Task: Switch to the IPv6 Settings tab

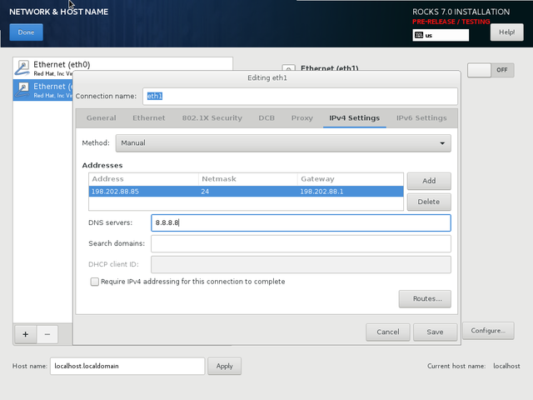Action: (421, 118)
